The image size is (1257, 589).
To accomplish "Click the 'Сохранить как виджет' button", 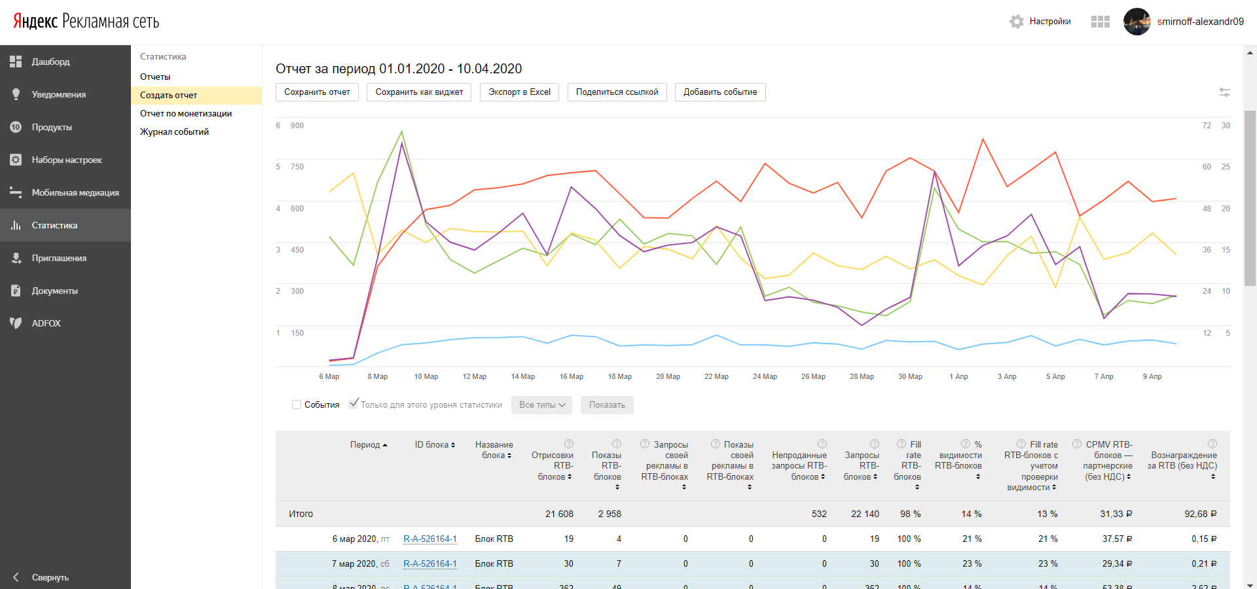I will coord(419,92).
